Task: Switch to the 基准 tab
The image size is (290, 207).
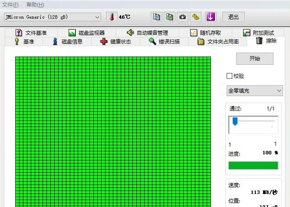Action: point(24,41)
